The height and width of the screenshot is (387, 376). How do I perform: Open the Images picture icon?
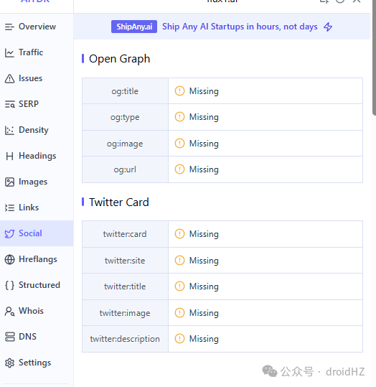pos(9,182)
